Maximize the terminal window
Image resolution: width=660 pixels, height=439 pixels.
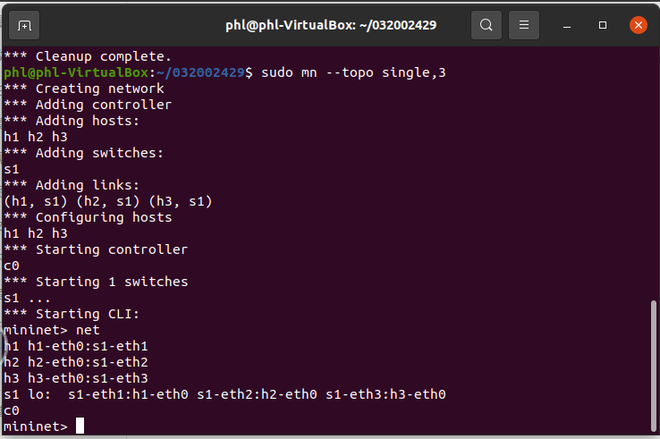point(603,25)
